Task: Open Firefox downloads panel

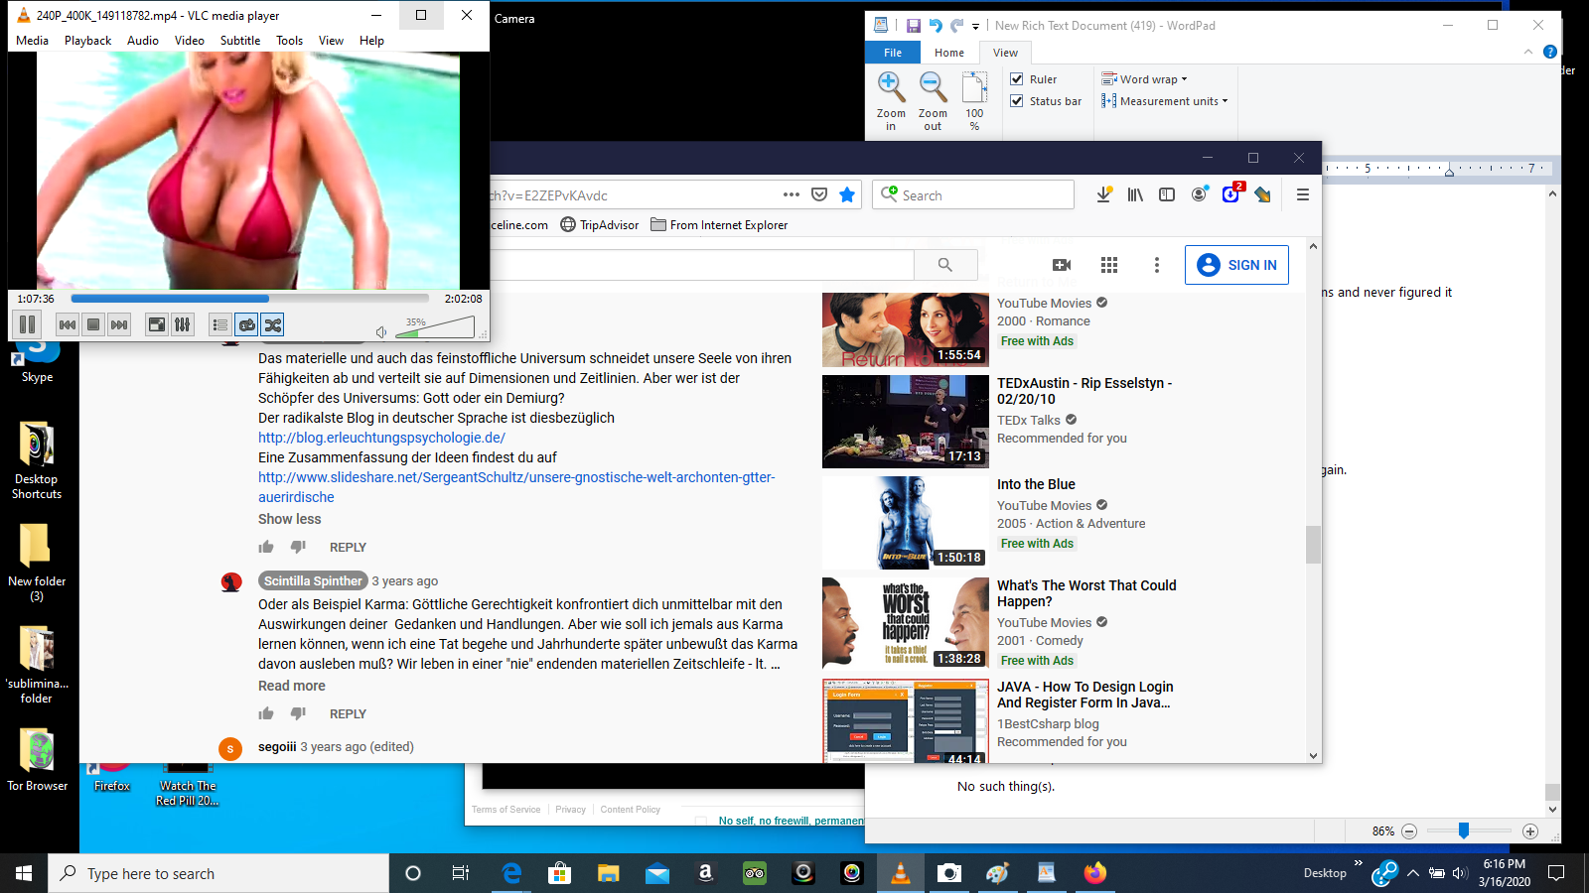Action: (1103, 195)
